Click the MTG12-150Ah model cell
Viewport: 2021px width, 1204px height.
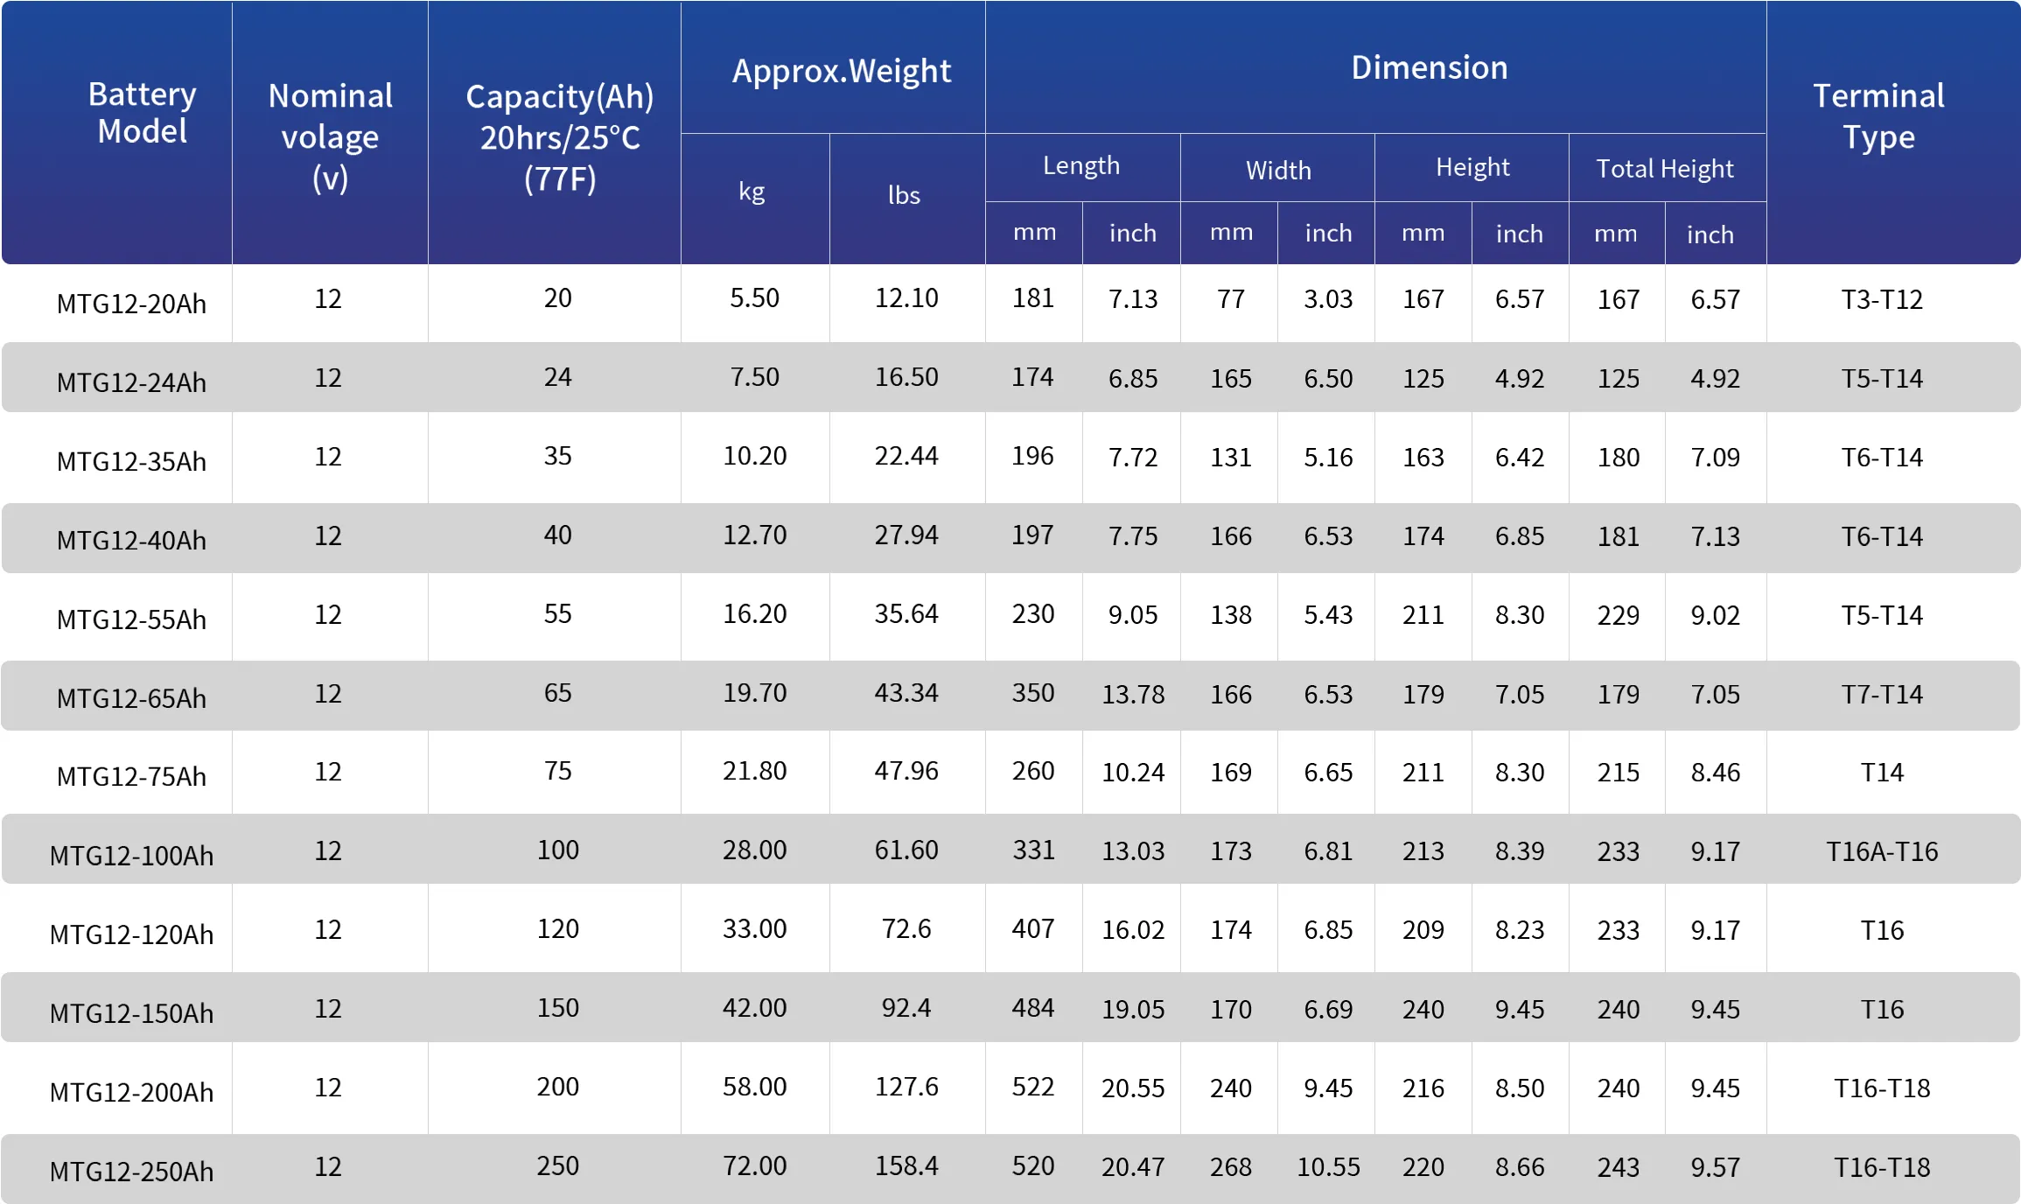[131, 1013]
